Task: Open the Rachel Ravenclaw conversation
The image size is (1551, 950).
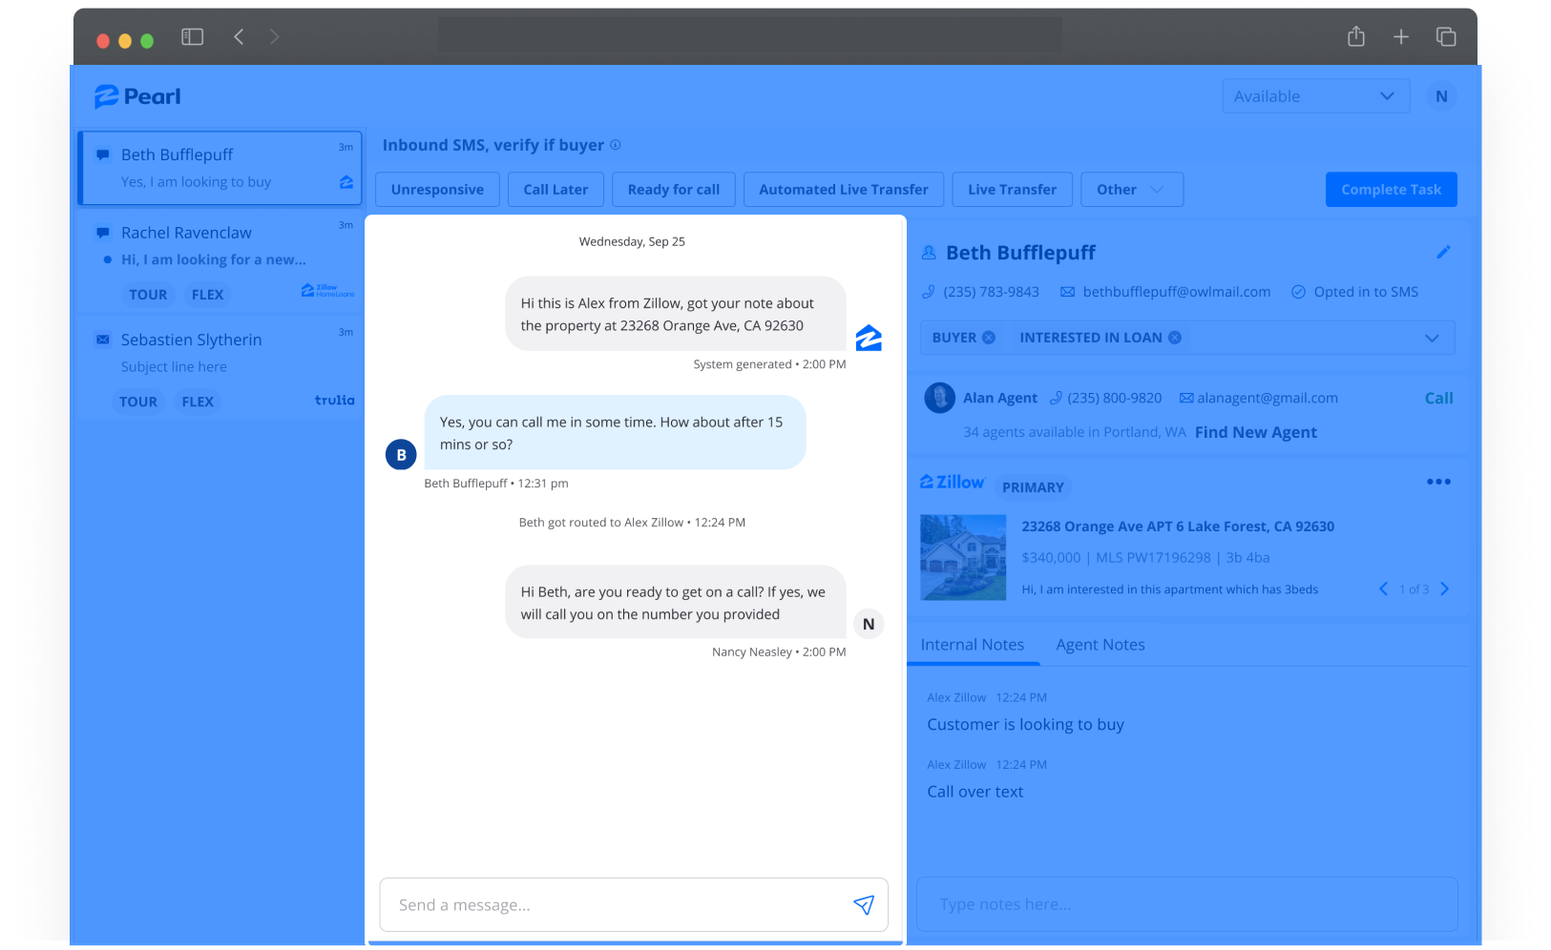Action: pyautogui.click(x=220, y=262)
